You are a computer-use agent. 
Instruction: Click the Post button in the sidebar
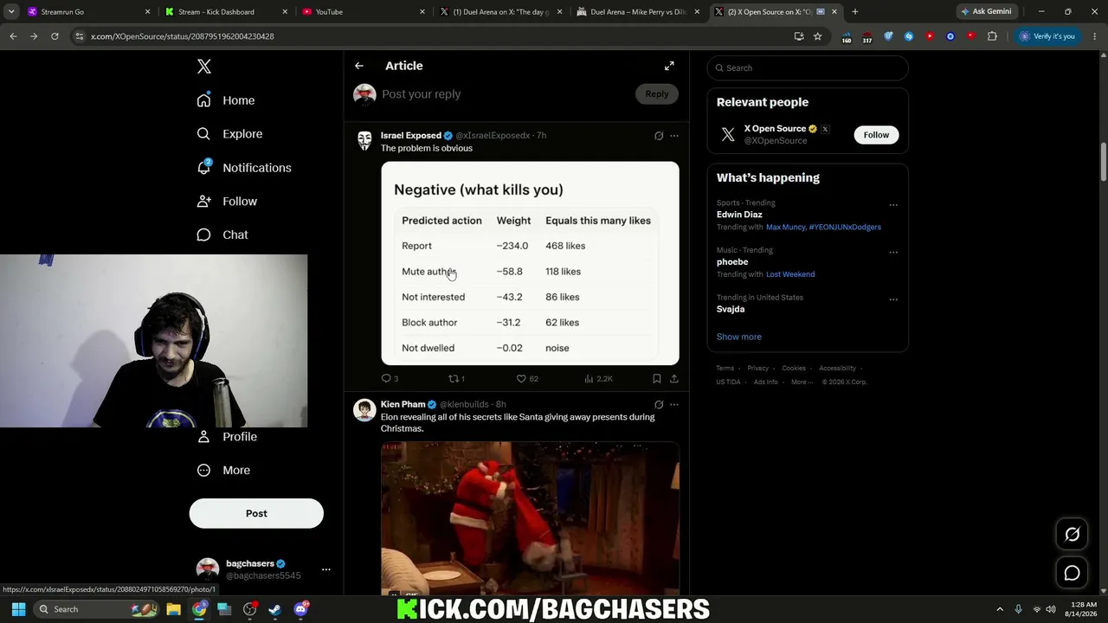coord(256,513)
